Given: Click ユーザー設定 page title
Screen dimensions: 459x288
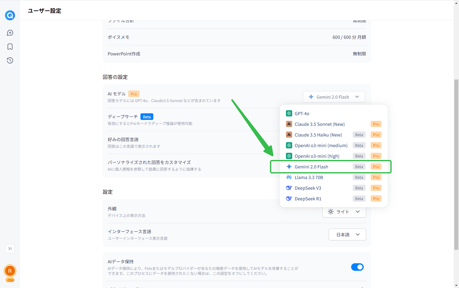Looking at the screenshot, I should click(45, 11).
